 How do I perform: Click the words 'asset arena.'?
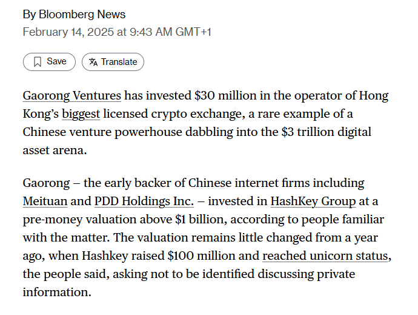pyautogui.click(x=55, y=151)
